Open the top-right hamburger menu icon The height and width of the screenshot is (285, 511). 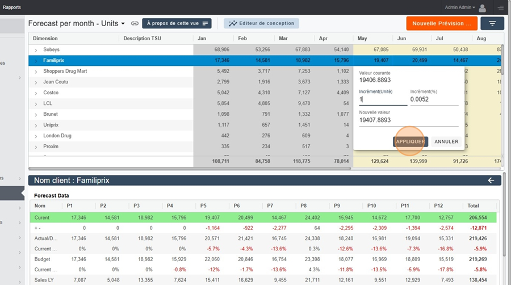[501, 7]
